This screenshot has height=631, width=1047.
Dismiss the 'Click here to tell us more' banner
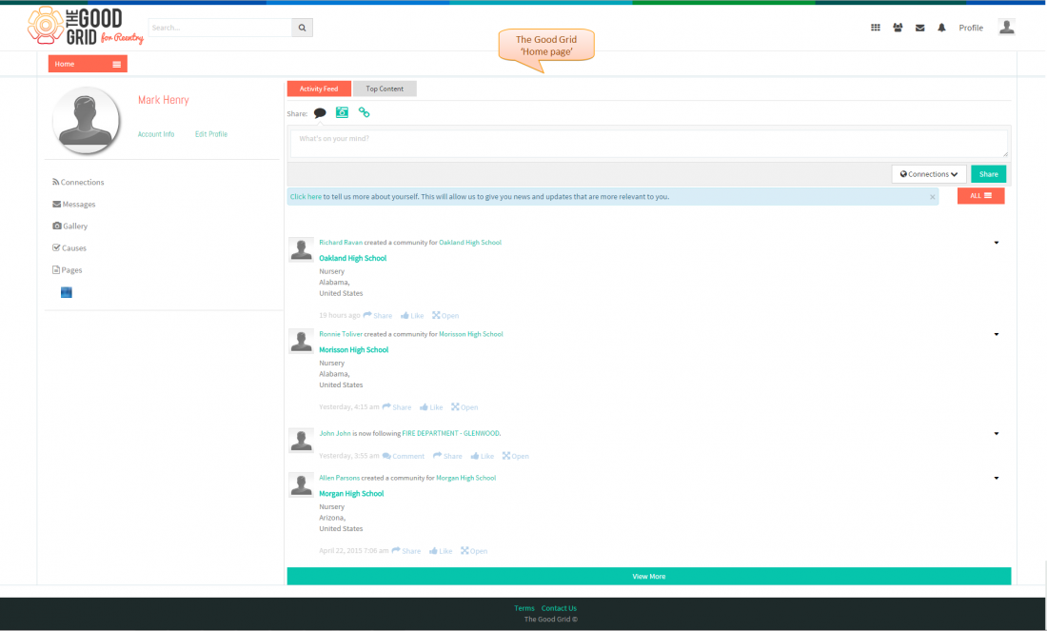pyautogui.click(x=932, y=197)
